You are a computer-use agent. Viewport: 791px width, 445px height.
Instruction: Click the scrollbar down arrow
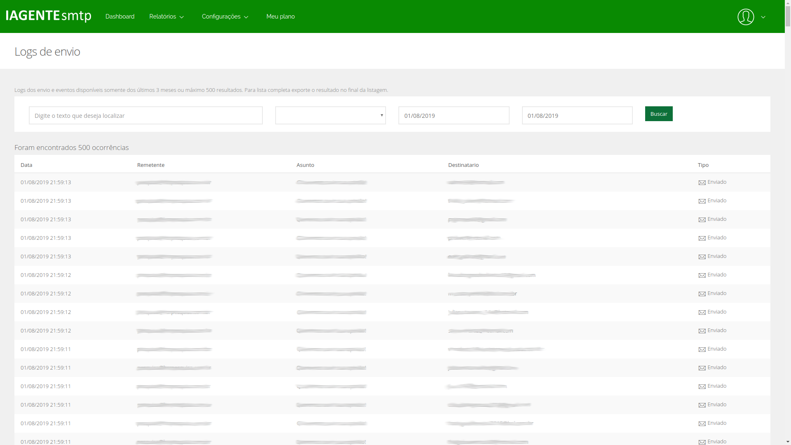pos(787,441)
